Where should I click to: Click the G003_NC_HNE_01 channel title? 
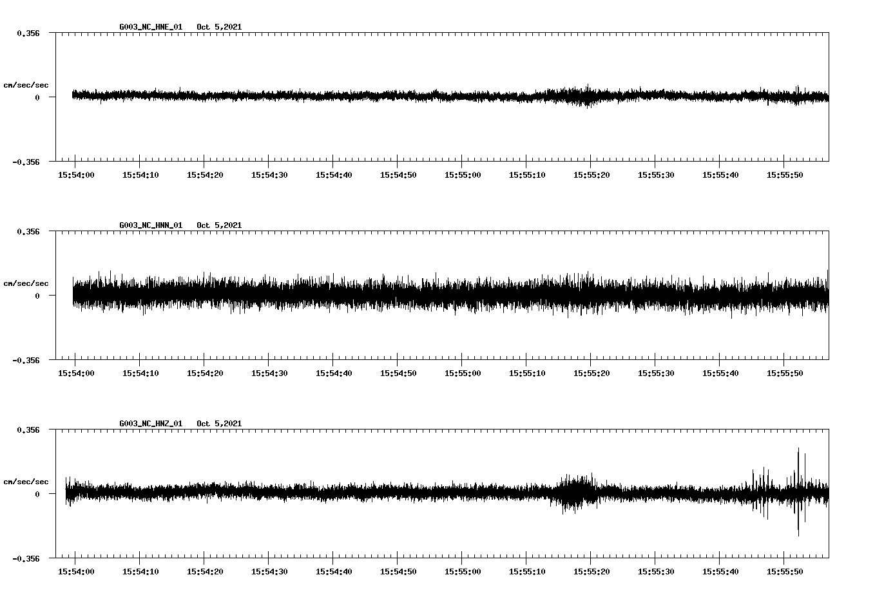(151, 27)
